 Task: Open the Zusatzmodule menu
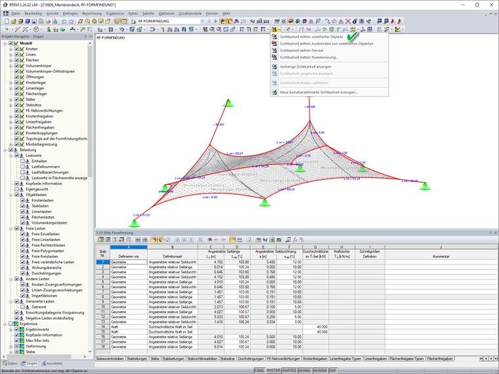pyautogui.click(x=190, y=13)
